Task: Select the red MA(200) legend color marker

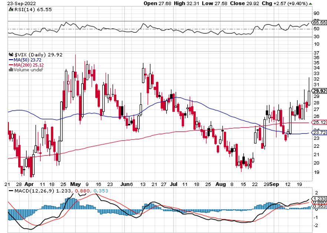Action: (10, 65)
